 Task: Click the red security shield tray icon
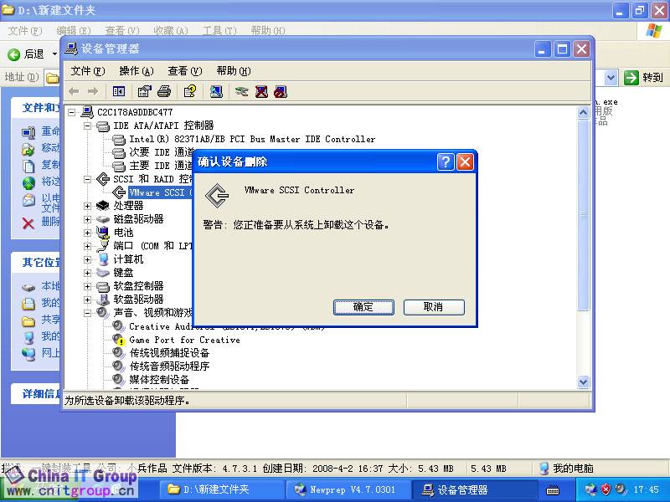click(x=606, y=489)
